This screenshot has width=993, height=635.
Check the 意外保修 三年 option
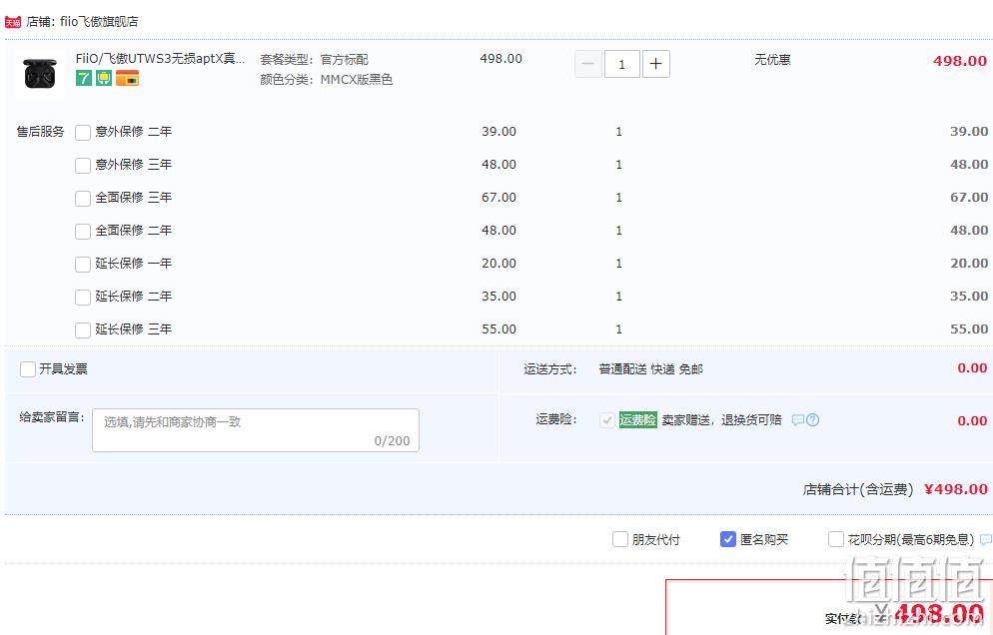[x=83, y=165]
